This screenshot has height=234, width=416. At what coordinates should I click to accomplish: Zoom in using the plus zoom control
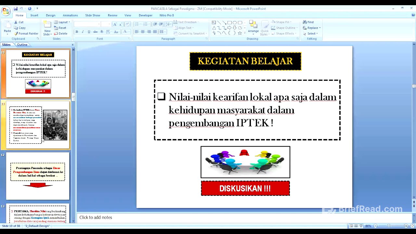[406, 226]
